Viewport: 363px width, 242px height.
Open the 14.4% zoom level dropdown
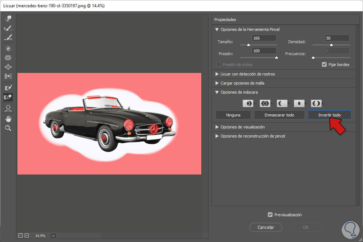pyautogui.click(x=53, y=235)
